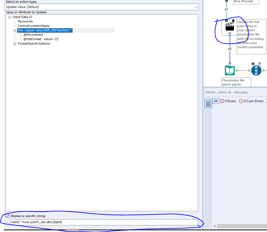This screenshot has width=267, height=232.
Task: Click the 0 Conv Errors filter icon
Action: click(241, 101)
